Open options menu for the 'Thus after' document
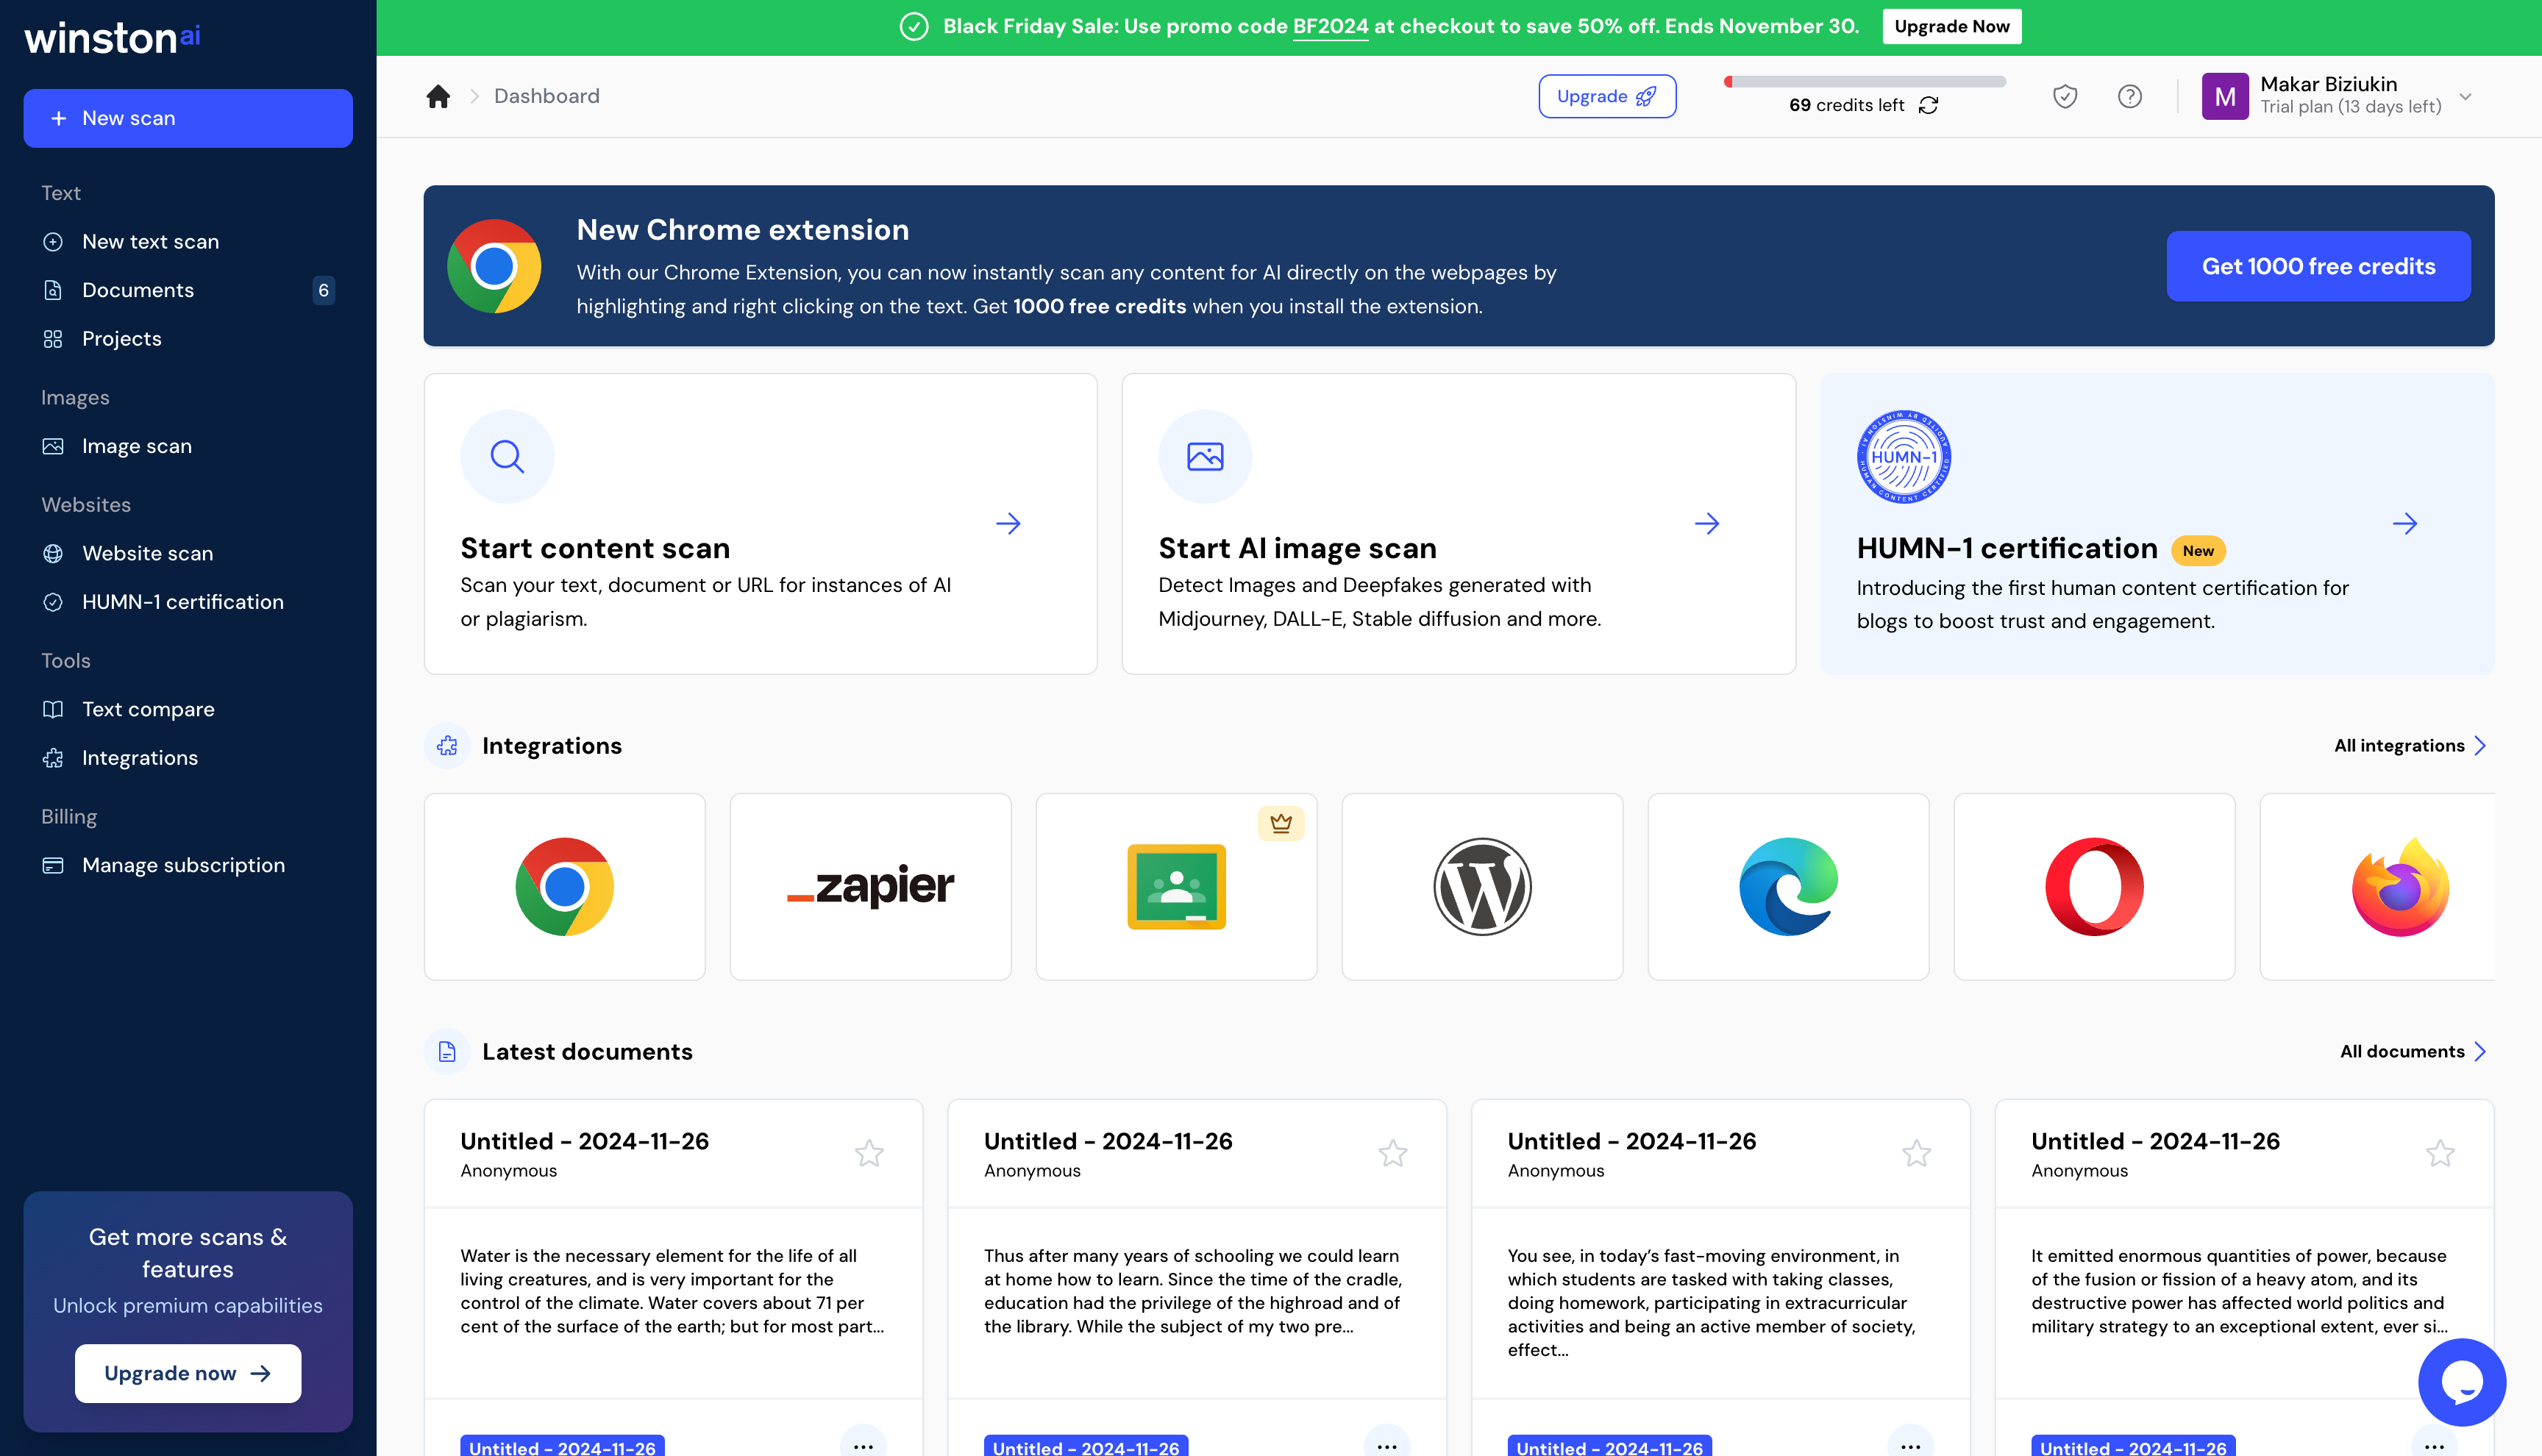The width and height of the screenshot is (2542, 1456). click(x=1386, y=1446)
